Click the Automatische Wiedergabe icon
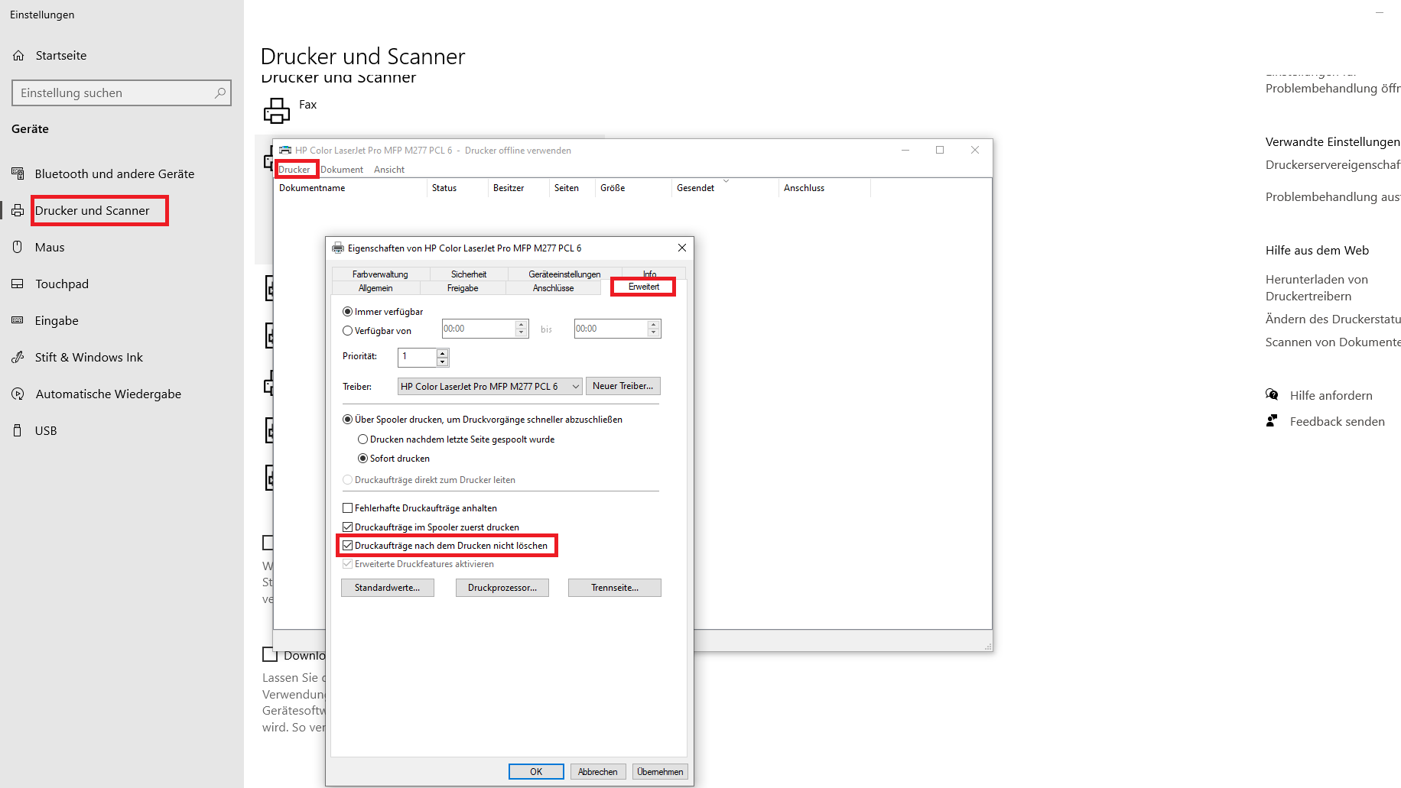 tap(18, 394)
